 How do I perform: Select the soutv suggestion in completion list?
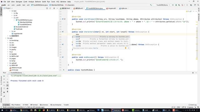tap(101, 46)
